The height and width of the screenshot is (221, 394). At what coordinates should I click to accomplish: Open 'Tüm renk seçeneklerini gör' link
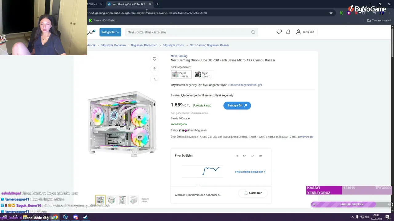coord(245,85)
